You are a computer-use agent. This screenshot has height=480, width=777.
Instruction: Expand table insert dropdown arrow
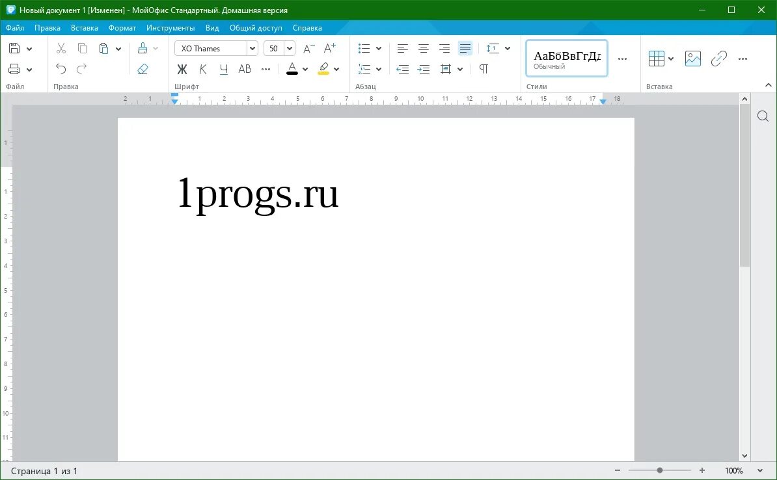click(670, 59)
